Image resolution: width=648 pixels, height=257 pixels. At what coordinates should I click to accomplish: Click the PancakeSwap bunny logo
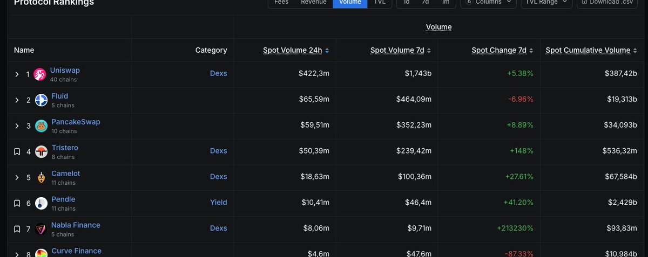(x=42, y=126)
